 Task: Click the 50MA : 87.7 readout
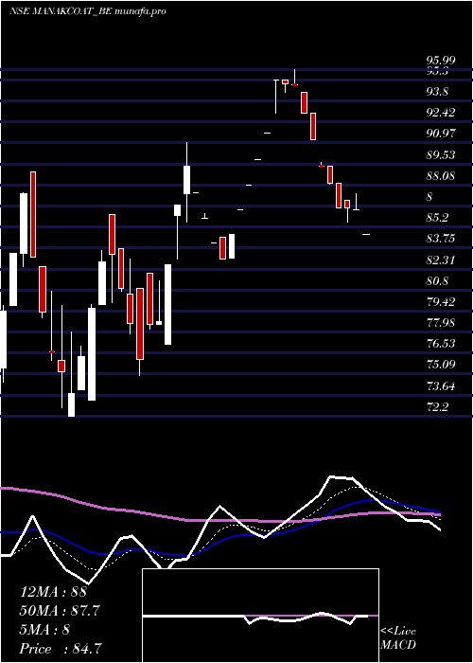pos(61,611)
